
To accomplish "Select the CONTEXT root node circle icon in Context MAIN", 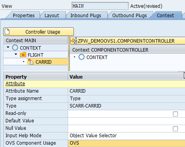I will click(15, 48).
